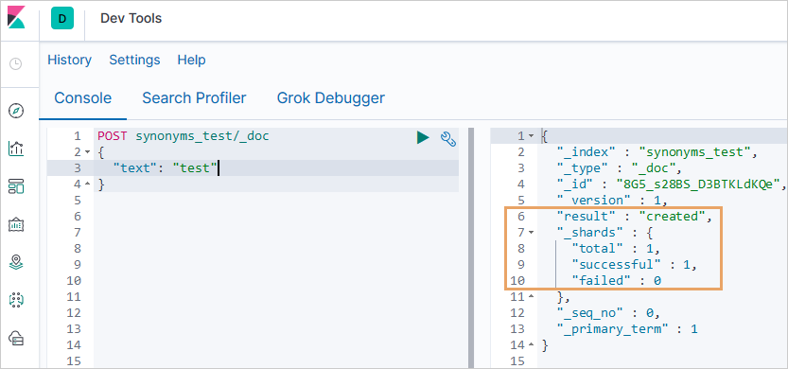788x369 pixels.
Task: Collapse fold arrow at editor line 4
Action: (87, 184)
